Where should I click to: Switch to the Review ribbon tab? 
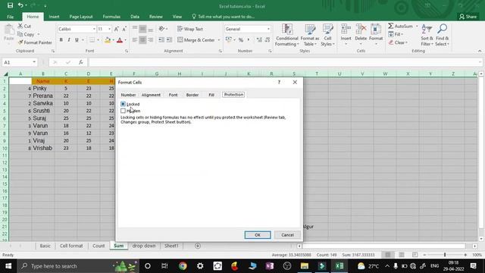coord(156,17)
